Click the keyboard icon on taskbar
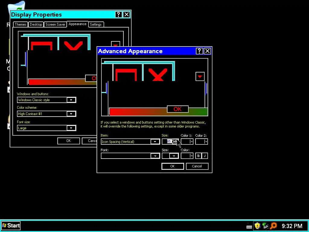The height and width of the screenshot is (232, 309). 249,227
